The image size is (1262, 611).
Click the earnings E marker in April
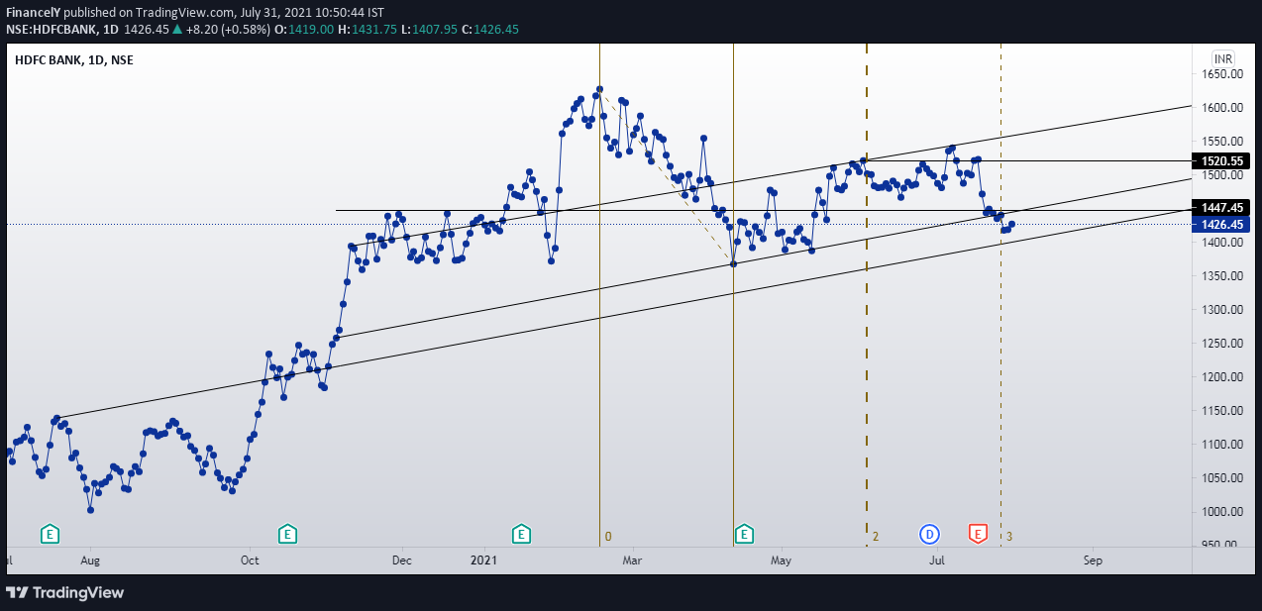744,535
